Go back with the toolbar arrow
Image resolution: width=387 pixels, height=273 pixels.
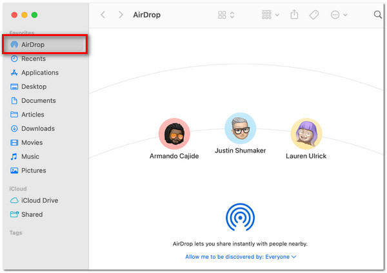coord(103,15)
